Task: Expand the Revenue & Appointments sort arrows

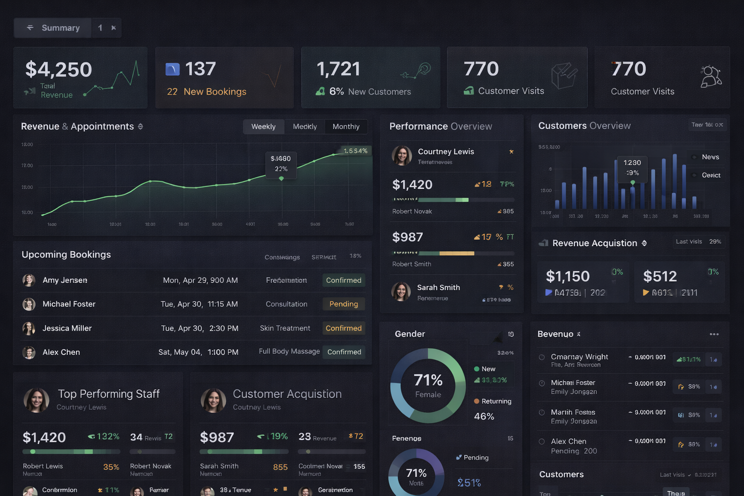Action: [140, 126]
